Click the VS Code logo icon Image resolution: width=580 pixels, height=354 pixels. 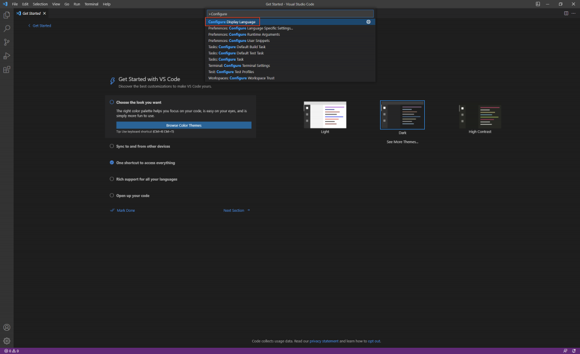click(x=5, y=4)
